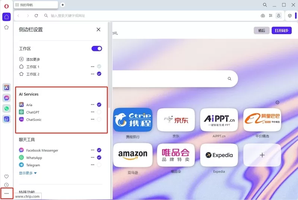298x200 pixels.
Task: Click the ChatGPT row label
Action: tap(33, 112)
